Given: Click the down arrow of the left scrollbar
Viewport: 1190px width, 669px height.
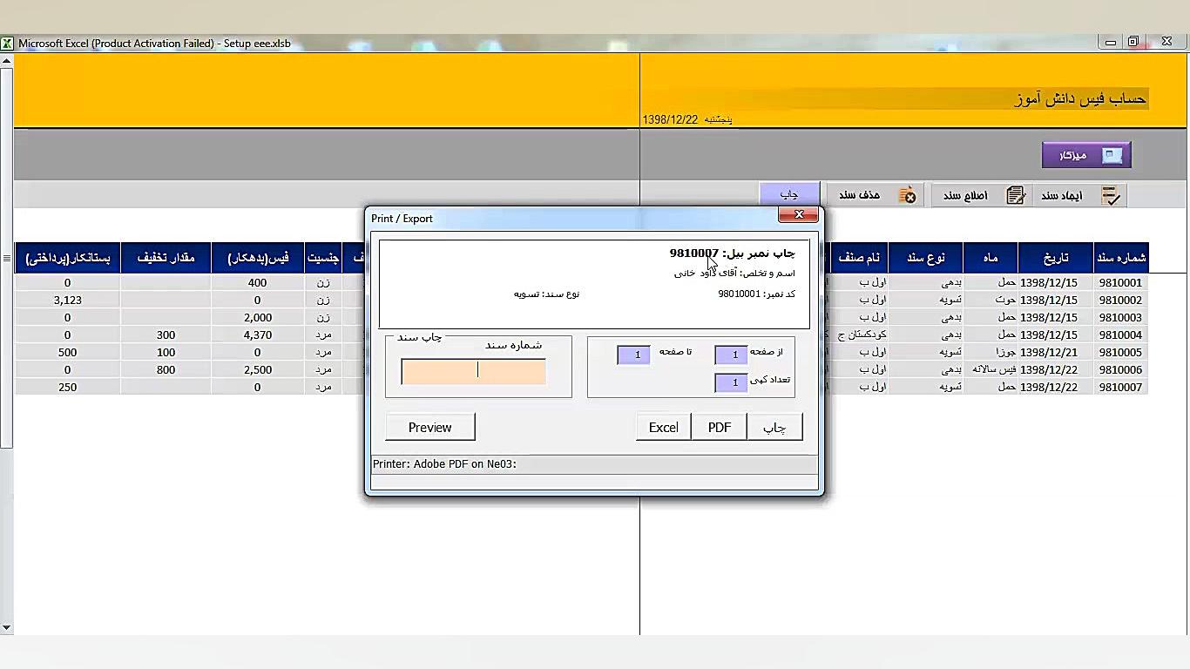Looking at the screenshot, I should [6, 627].
